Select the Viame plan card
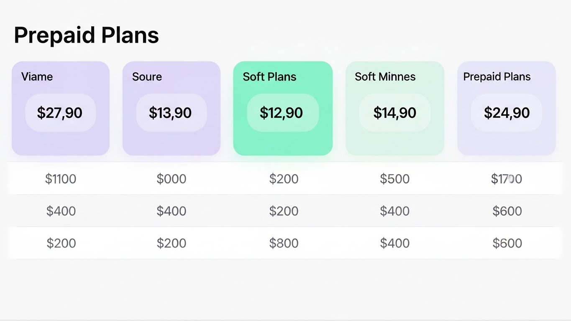The height and width of the screenshot is (321, 571). (x=61, y=108)
